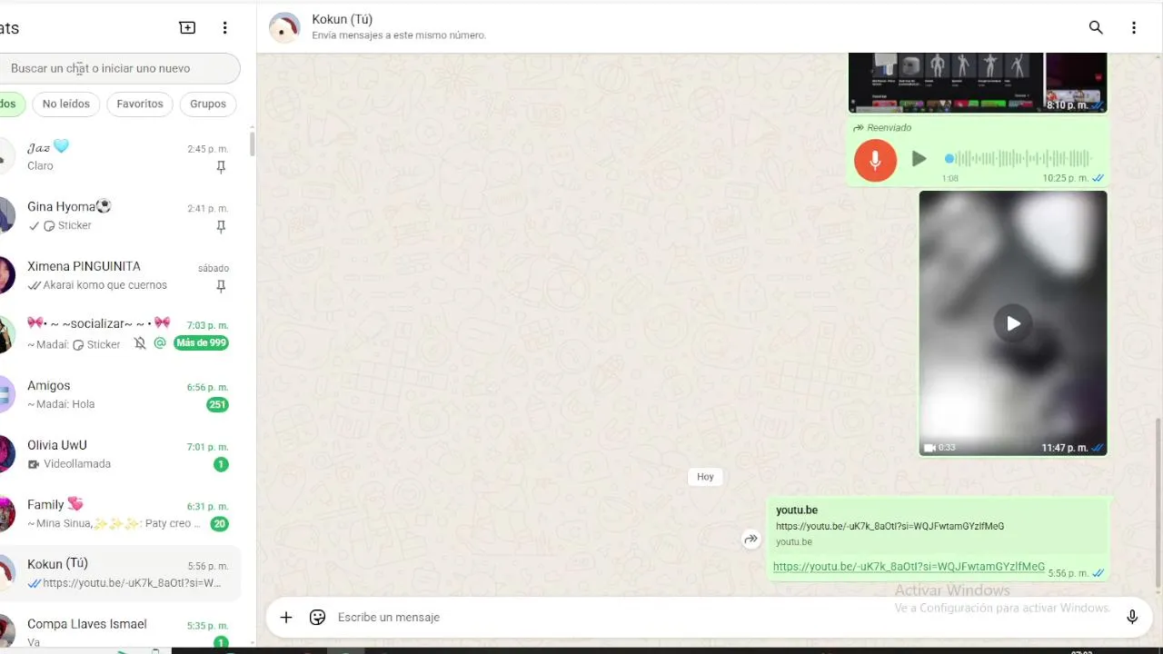Click 20 unread badge on Family
The height and width of the screenshot is (654, 1163).
219,524
